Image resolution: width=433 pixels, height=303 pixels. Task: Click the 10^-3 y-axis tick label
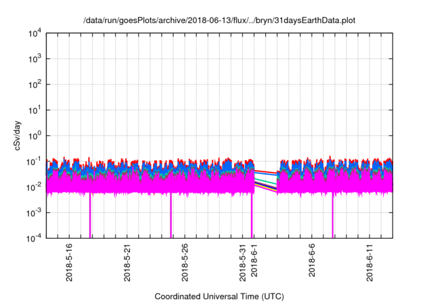point(34,213)
